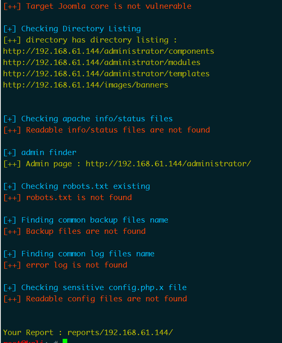Viewport: 282px width, 343px height.
Task: Click 'robots.txt is not found' message
Action: 79,198
